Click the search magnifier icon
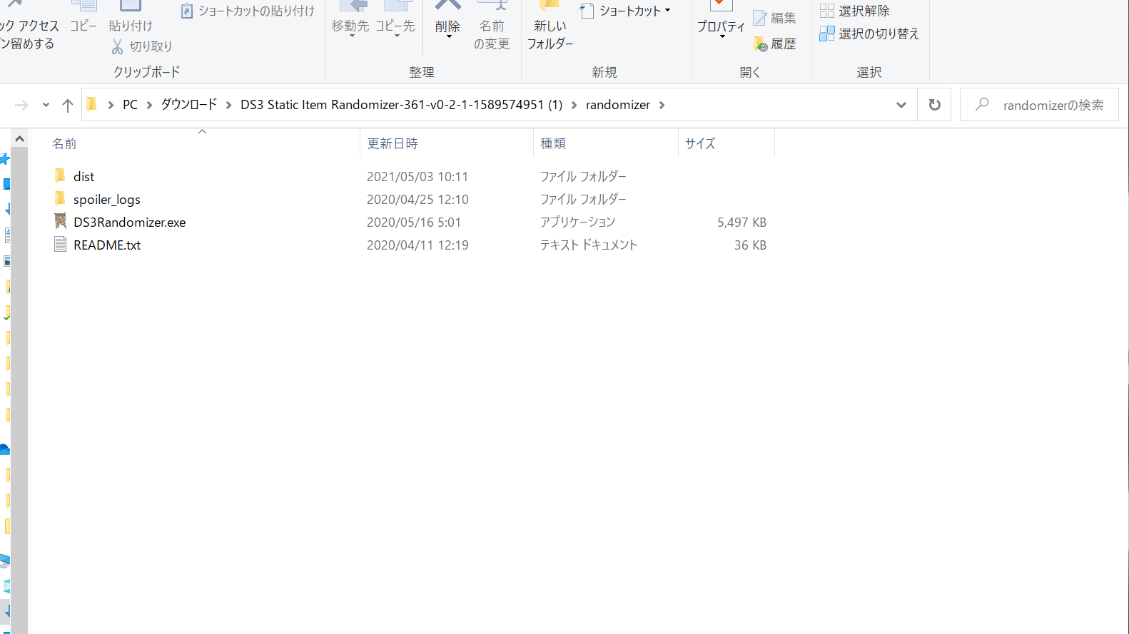1129x634 pixels. click(983, 104)
